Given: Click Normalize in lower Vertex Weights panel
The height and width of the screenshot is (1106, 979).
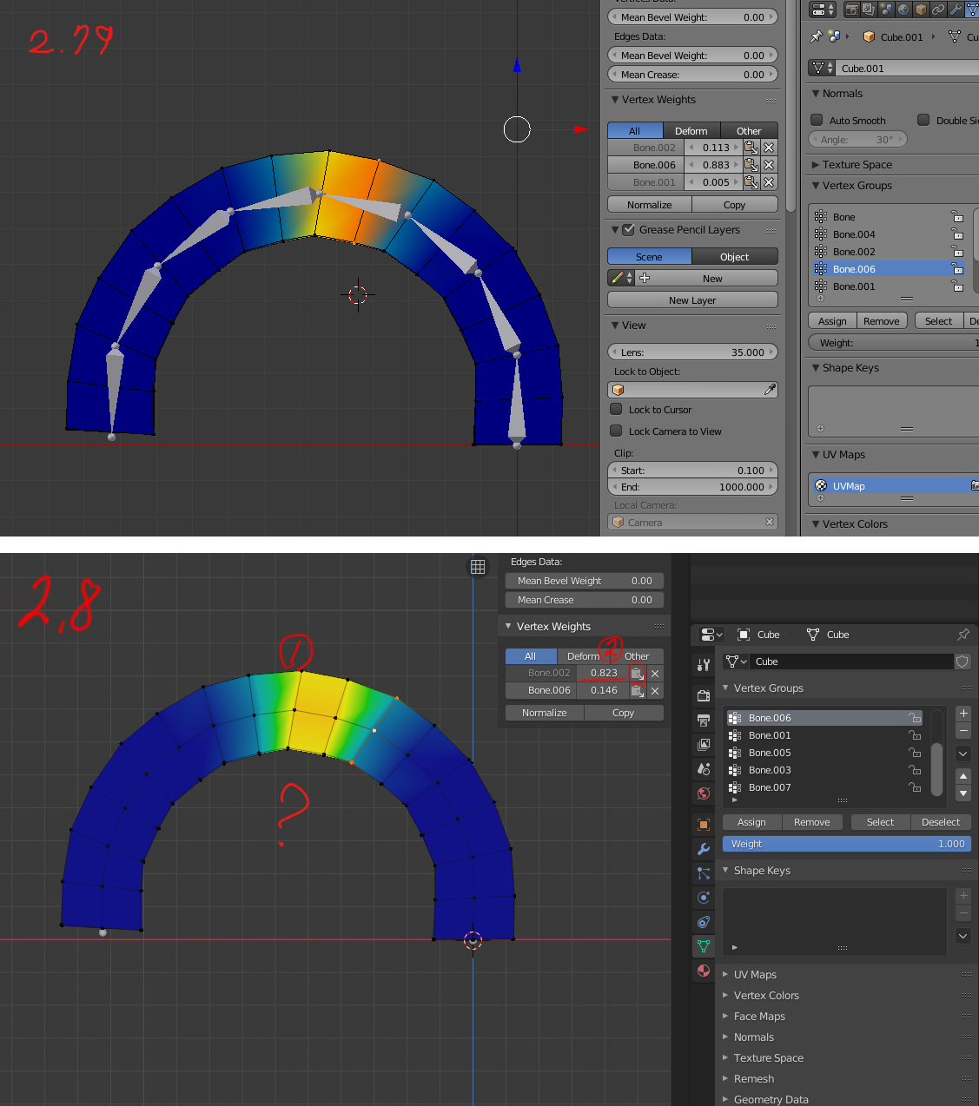Looking at the screenshot, I should pos(545,713).
